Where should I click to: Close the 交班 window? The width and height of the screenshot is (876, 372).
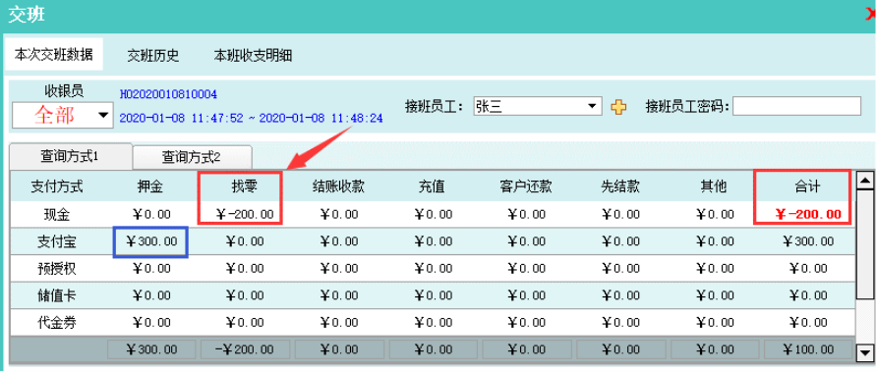[x=870, y=15]
